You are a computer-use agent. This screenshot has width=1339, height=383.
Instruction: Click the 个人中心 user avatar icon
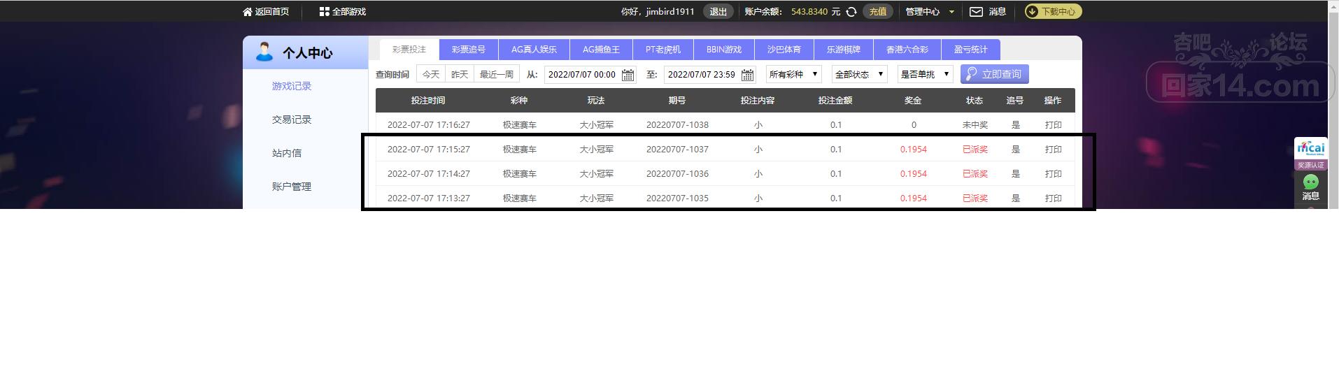264,52
